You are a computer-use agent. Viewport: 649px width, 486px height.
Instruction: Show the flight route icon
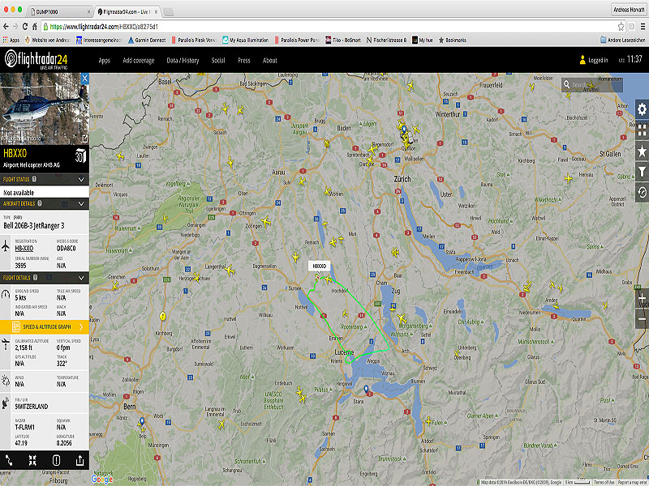pyautogui.click(x=9, y=460)
